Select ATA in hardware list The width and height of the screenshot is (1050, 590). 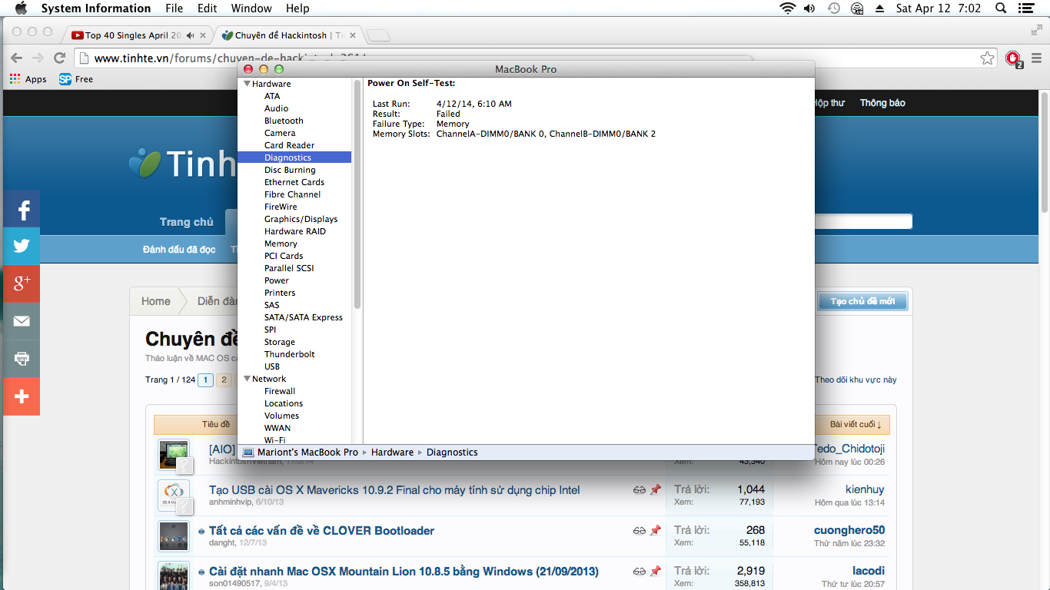click(272, 96)
